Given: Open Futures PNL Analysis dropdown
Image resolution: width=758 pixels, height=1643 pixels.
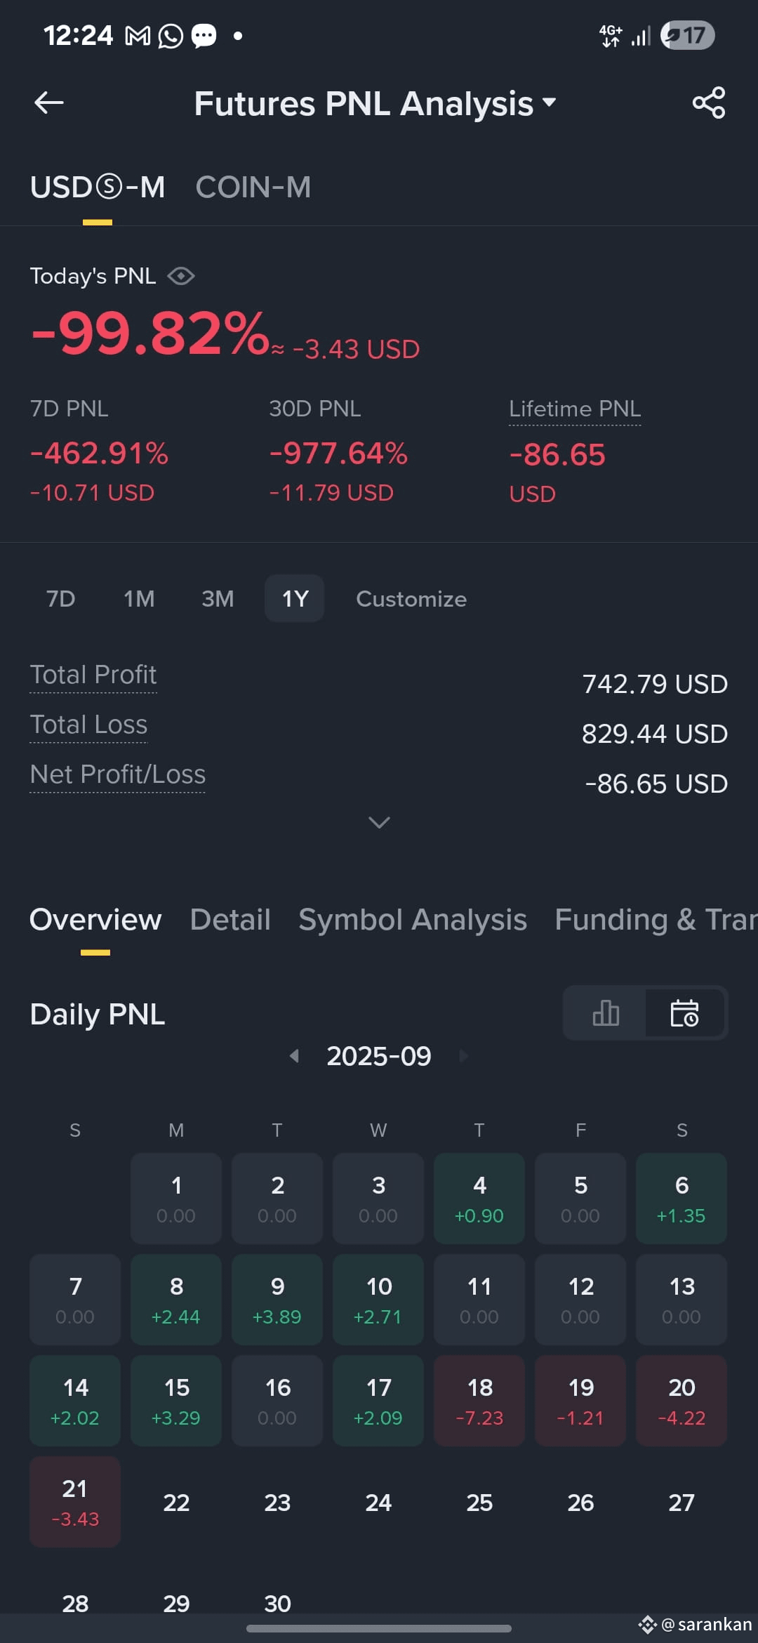Looking at the screenshot, I should [375, 103].
